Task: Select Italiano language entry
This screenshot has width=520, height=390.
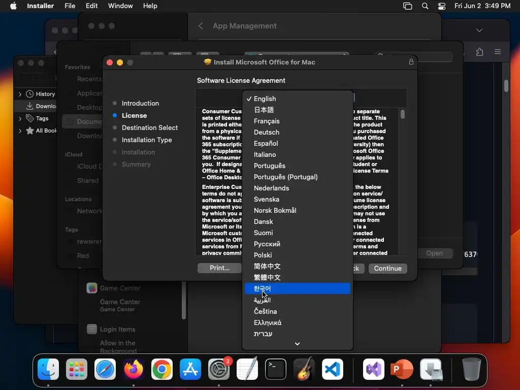Action: pyautogui.click(x=297, y=154)
